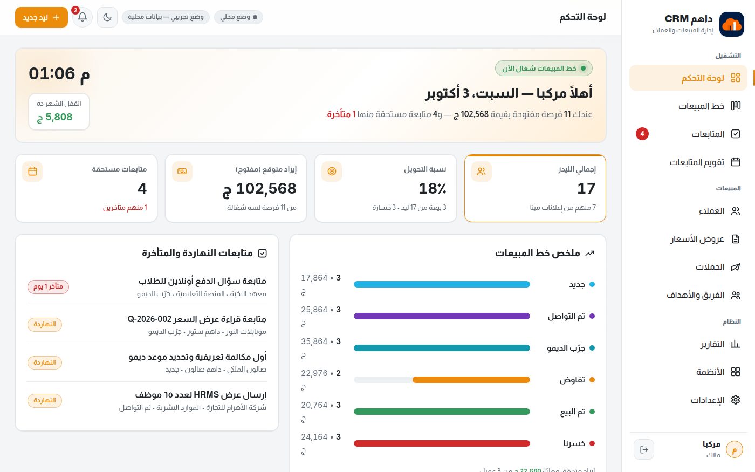Open أول مكالمة تعريفية وتحديد موعد ديمو
This screenshot has height=472, width=755.
tap(147, 363)
